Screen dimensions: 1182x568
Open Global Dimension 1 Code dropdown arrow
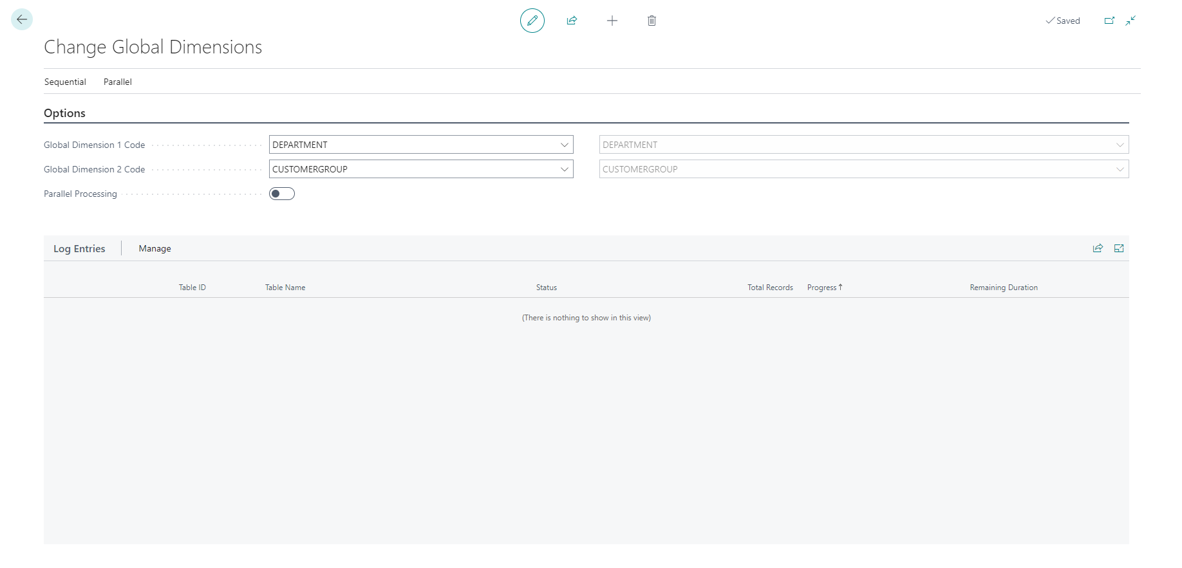click(x=565, y=145)
